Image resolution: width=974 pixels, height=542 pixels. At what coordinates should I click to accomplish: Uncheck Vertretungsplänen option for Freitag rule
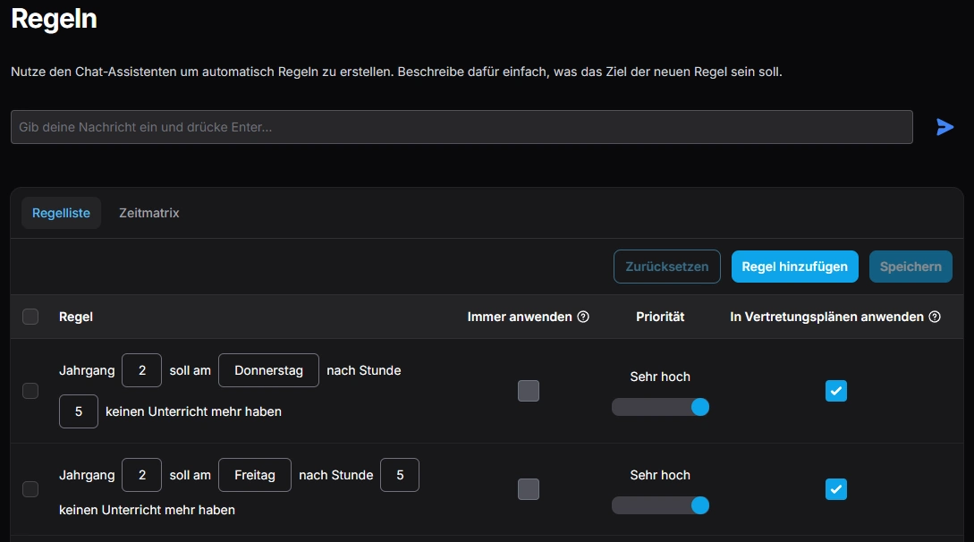click(x=835, y=489)
